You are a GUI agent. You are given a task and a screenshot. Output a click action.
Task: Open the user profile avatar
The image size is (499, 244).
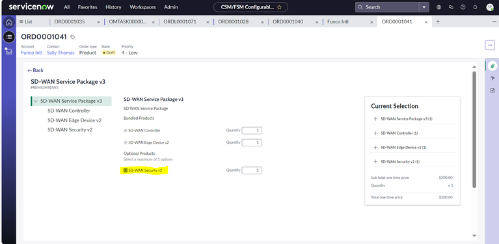[490, 7]
